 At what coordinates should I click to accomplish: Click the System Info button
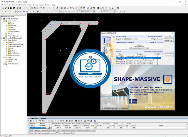point(169,37)
